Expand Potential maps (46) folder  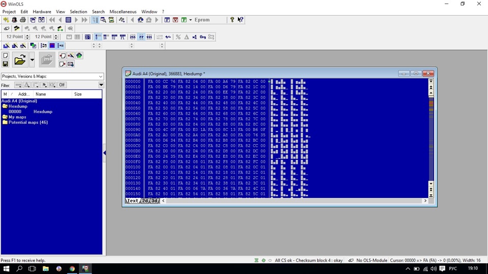[5, 122]
